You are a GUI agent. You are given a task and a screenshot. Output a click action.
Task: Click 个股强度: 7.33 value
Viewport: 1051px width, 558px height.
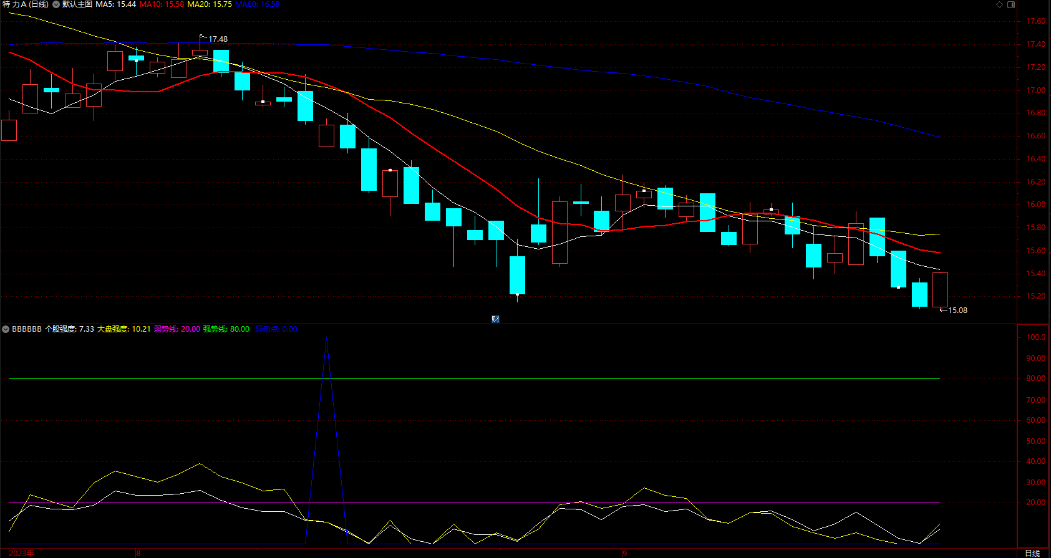(x=69, y=329)
